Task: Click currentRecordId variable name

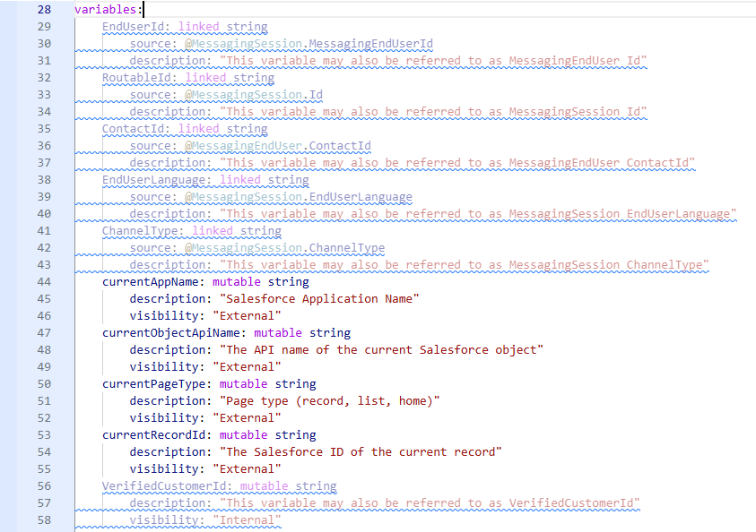Action: [x=154, y=434]
